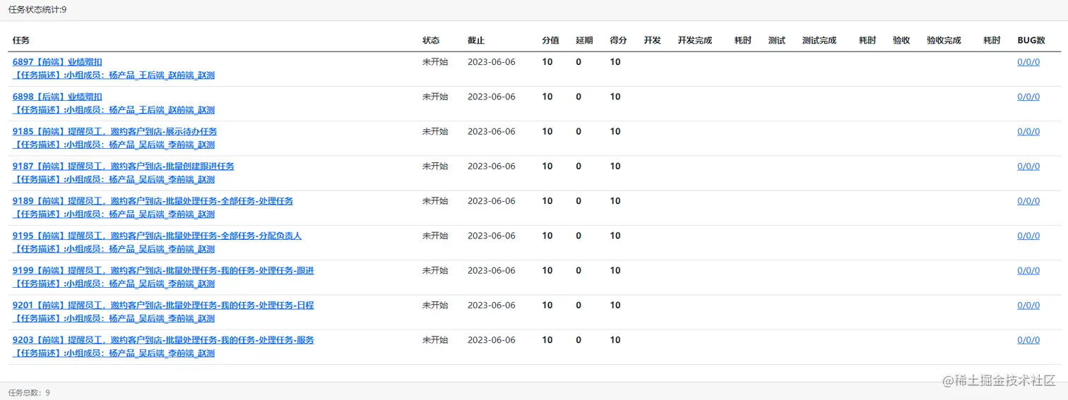The width and height of the screenshot is (1068, 400).
Task: Open 0/0/0 BUG link for task 9185
Action: (x=1028, y=131)
